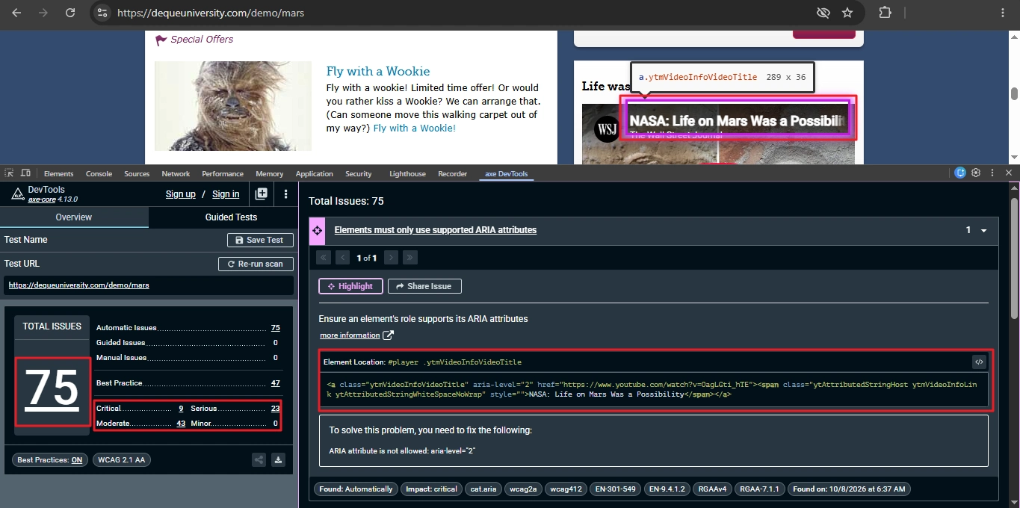The height and width of the screenshot is (508, 1020).
Task: Open DevTools settings gear
Action: 976,173
